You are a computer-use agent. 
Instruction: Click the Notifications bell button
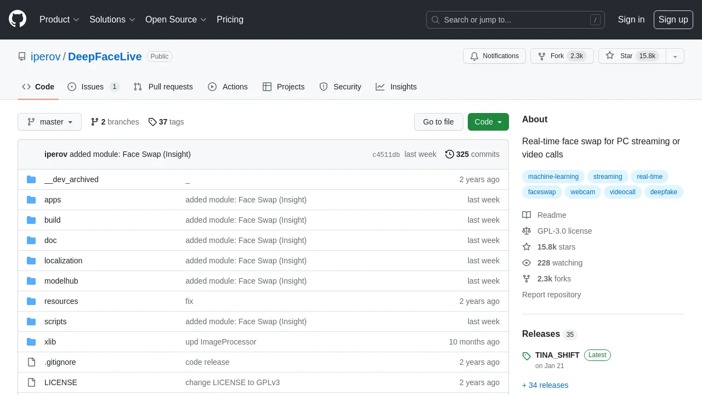click(494, 56)
